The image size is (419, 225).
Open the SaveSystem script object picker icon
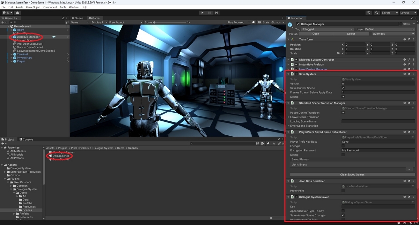click(413, 80)
